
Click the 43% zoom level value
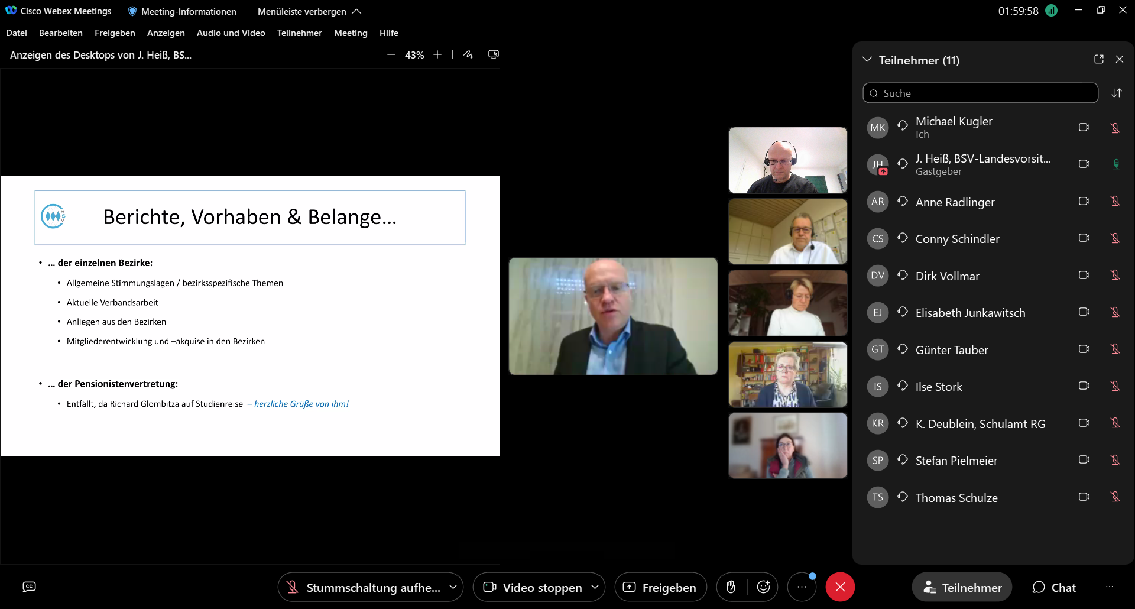click(x=414, y=55)
